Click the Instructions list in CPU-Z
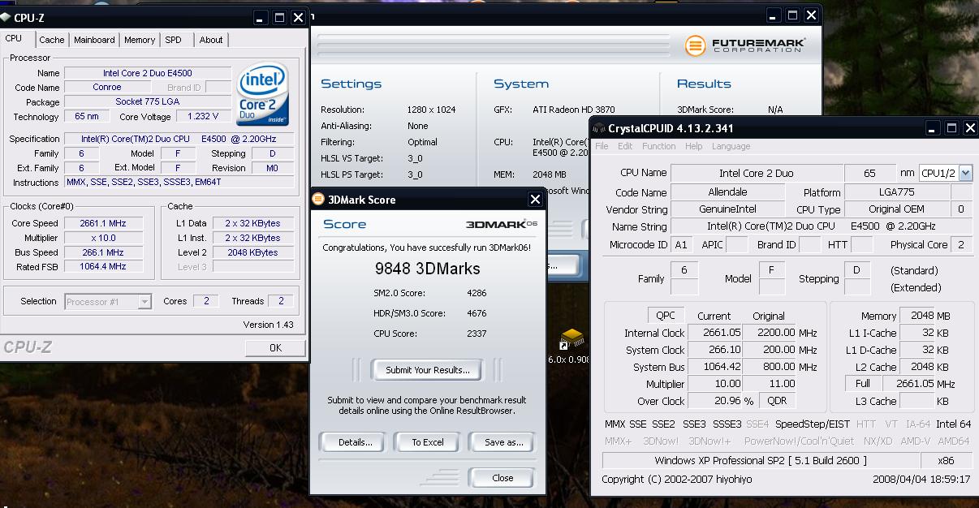979x508 pixels. [179, 182]
